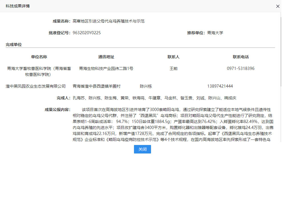The width and height of the screenshot is (285, 214).
Task: Click recommending unit value 青海大学
Action: [215, 33]
